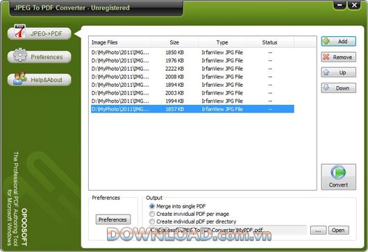Sort by the Image Files column header
The width and height of the screenshot is (368, 252).
pos(120,42)
